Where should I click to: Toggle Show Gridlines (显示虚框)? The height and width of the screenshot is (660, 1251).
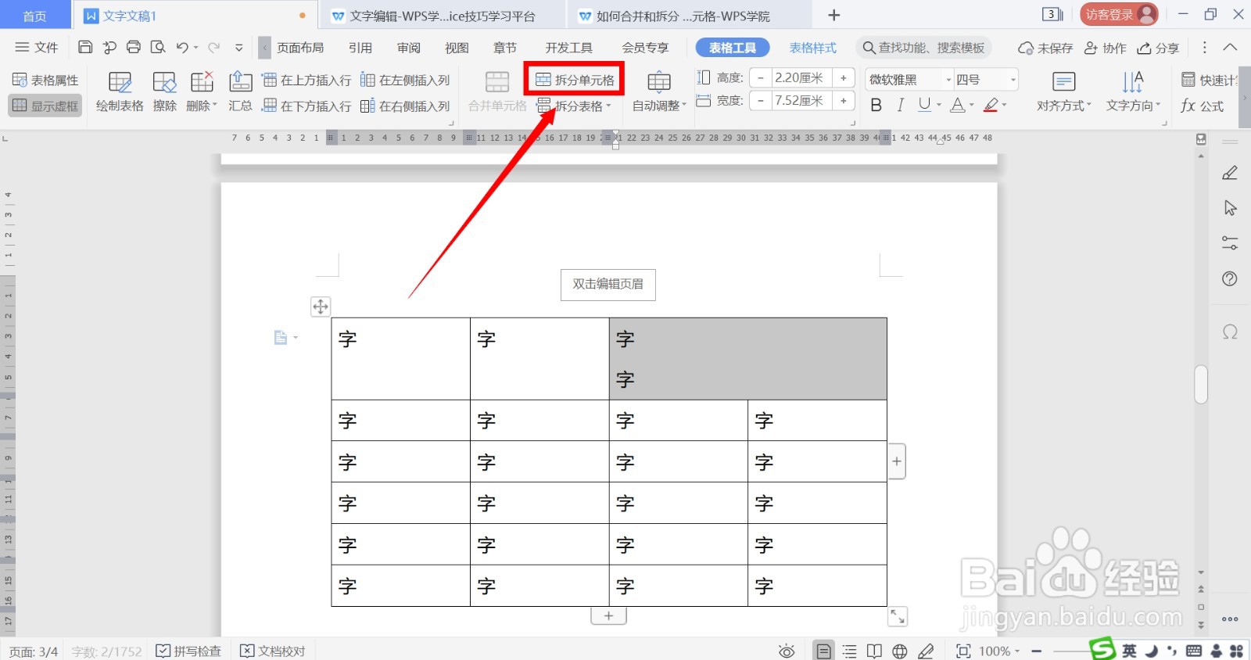coord(45,106)
